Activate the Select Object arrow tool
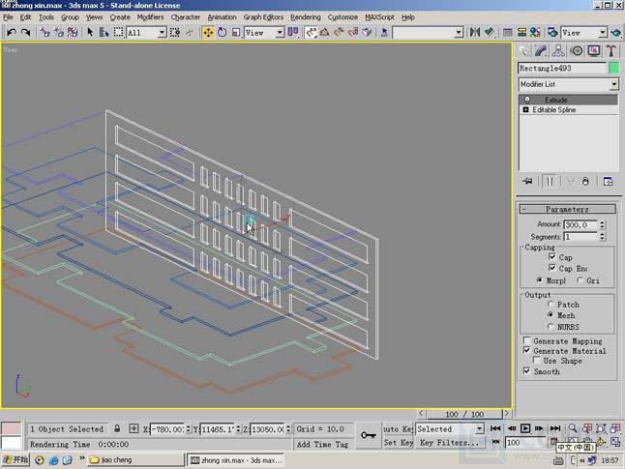This screenshot has width=625, height=469. coord(90,32)
